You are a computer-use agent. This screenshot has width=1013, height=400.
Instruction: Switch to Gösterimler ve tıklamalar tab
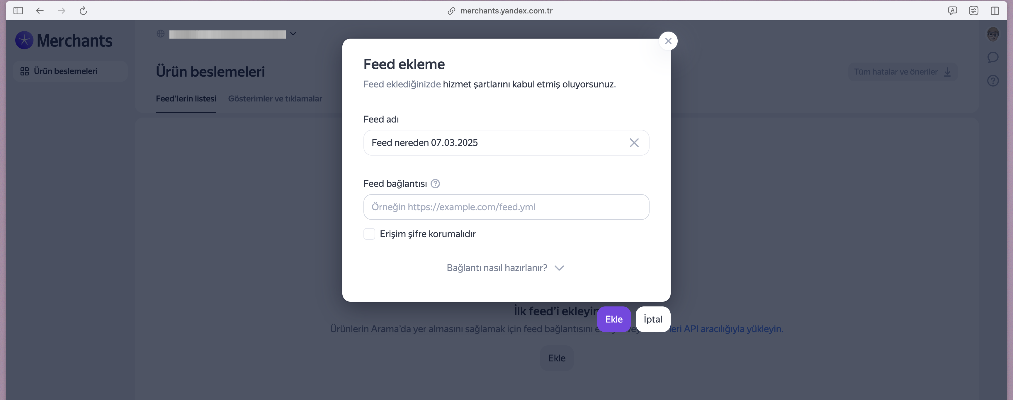tap(275, 99)
